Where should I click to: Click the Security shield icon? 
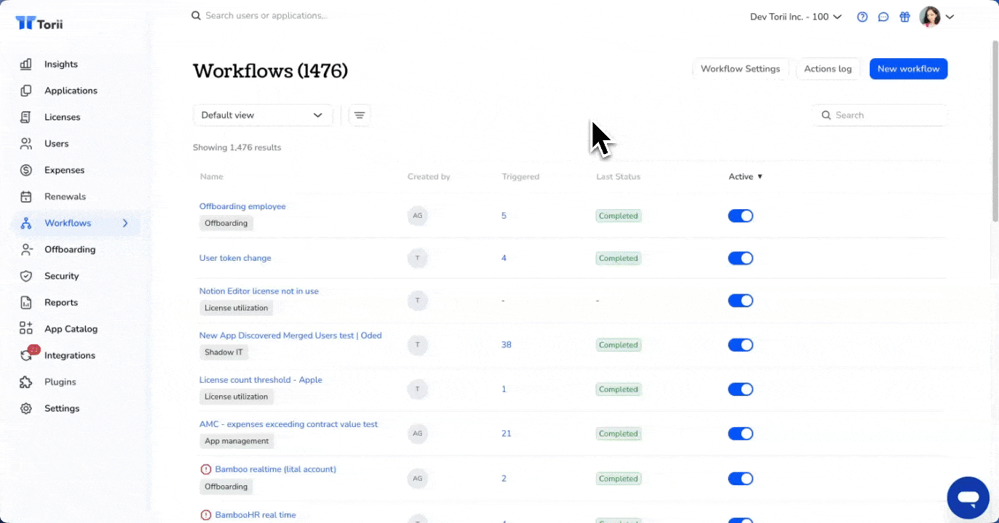(x=26, y=276)
